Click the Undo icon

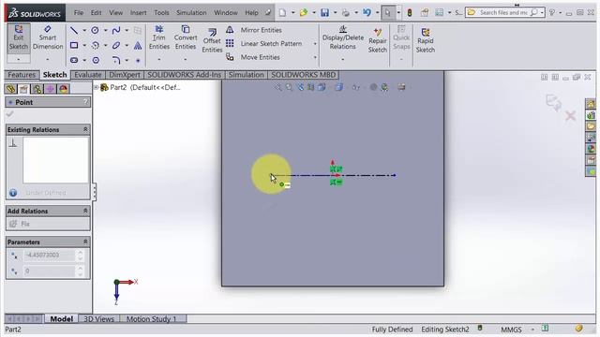pyautogui.click(x=367, y=12)
